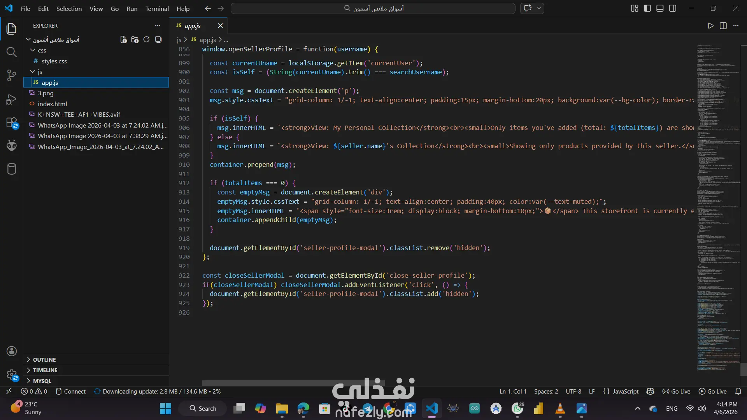Image resolution: width=747 pixels, height=420 pixels.
Task: Collapse all folders in explorer
Action: tap(158, 40)
